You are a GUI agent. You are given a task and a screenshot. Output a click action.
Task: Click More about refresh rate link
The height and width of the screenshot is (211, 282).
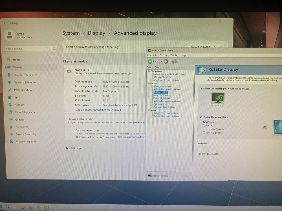[139, 123]
